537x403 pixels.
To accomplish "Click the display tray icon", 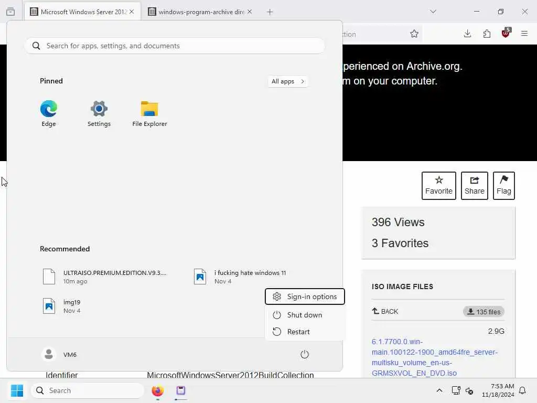I will pos(456,390).
